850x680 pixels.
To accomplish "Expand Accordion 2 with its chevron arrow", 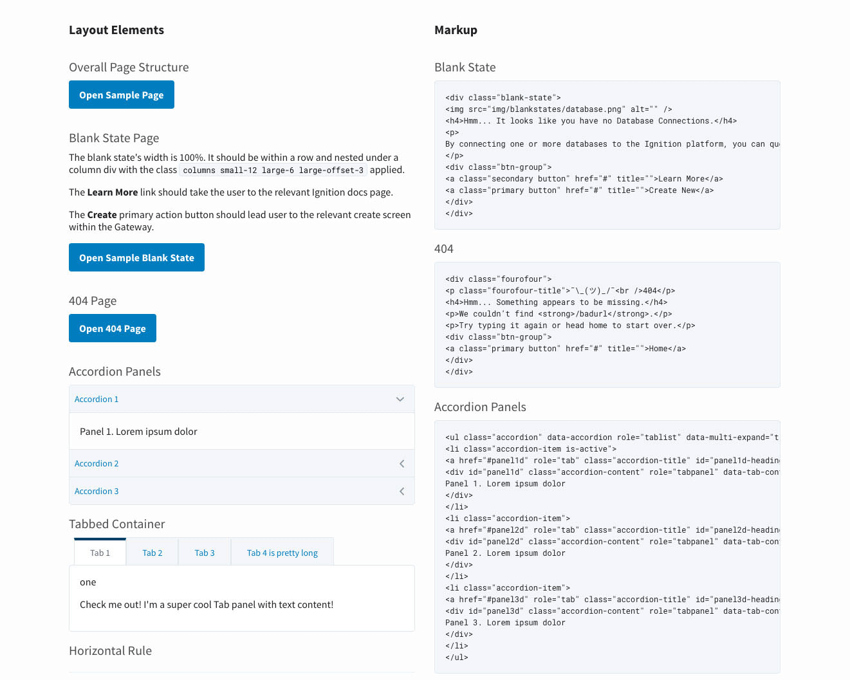I will pyautogui.click(x=402, y=464).
